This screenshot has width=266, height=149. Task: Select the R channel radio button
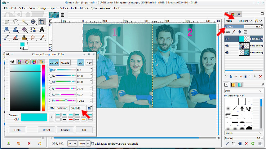(x=51, y=70)
